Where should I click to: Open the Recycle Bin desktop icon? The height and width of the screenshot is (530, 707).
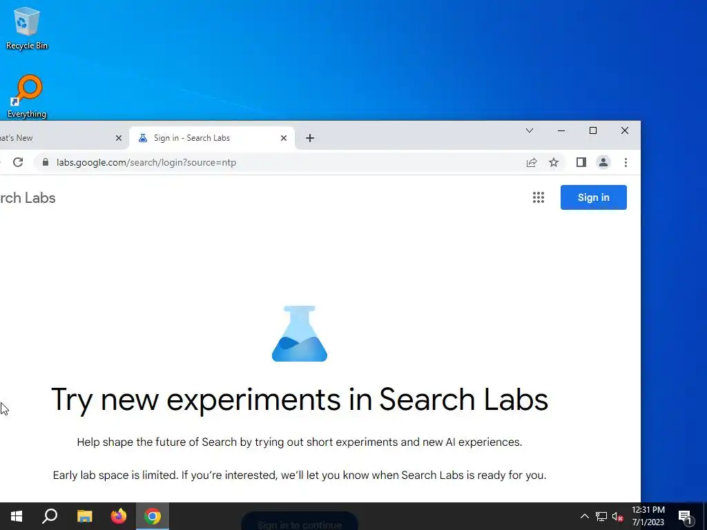27,28
